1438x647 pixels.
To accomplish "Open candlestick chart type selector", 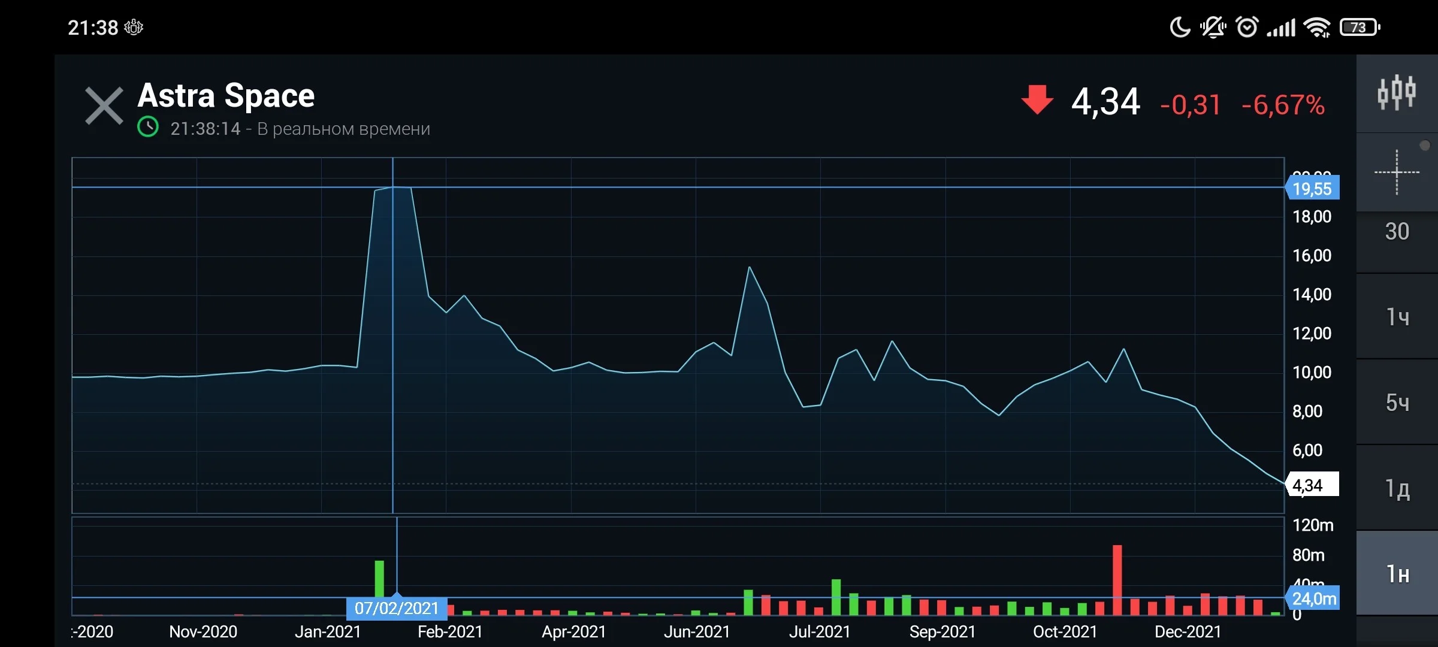I will coord(1397,93).
